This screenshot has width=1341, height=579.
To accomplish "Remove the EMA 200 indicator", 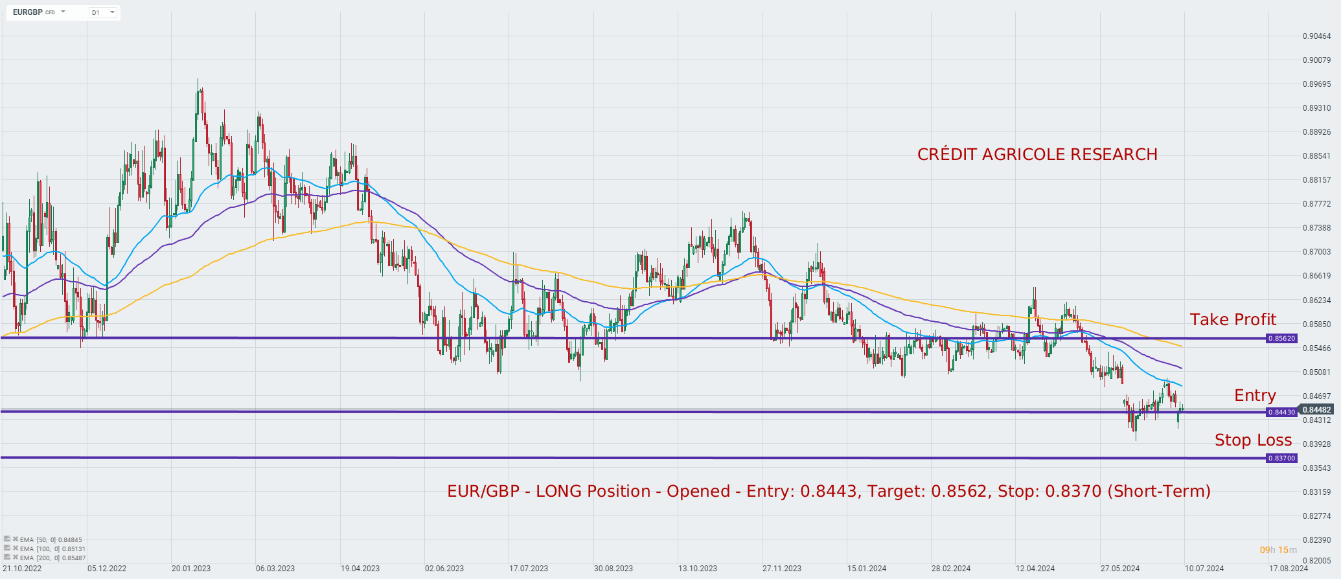I will point(16,557).
